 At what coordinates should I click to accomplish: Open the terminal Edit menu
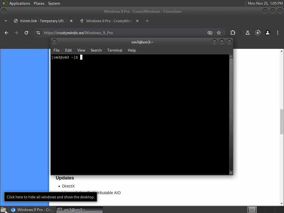(69, 50)
